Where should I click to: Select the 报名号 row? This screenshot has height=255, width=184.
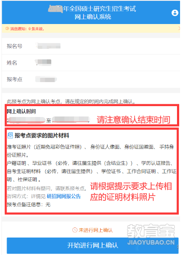[x=91, y=46]
